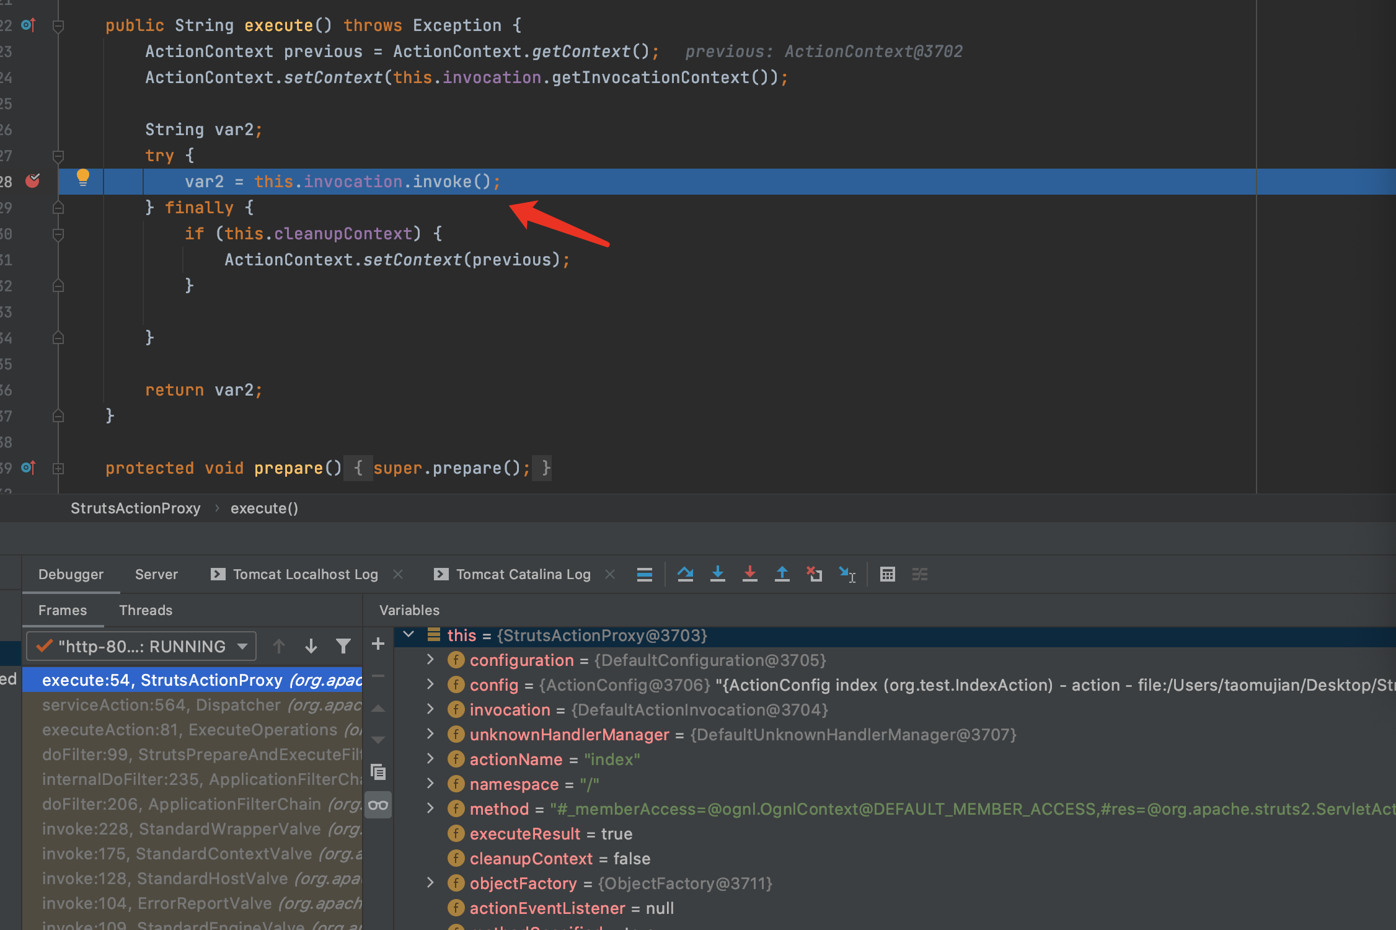
Task: Expand the unknownHandlerManager node
Action: point(431,734)
